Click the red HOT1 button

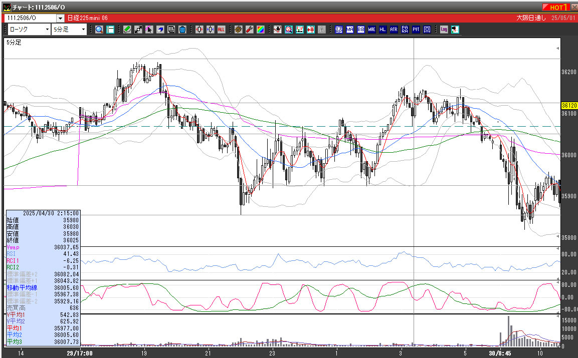coord(556,7)
